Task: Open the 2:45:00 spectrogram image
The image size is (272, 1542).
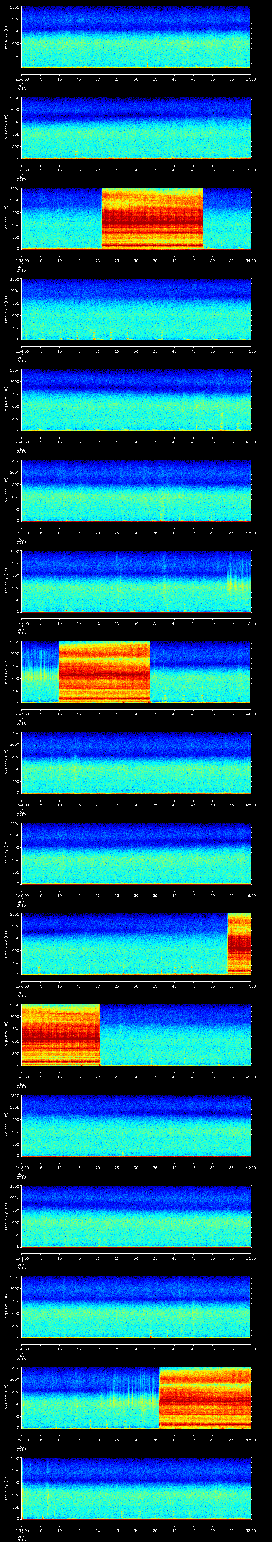Action: point(136,854)
